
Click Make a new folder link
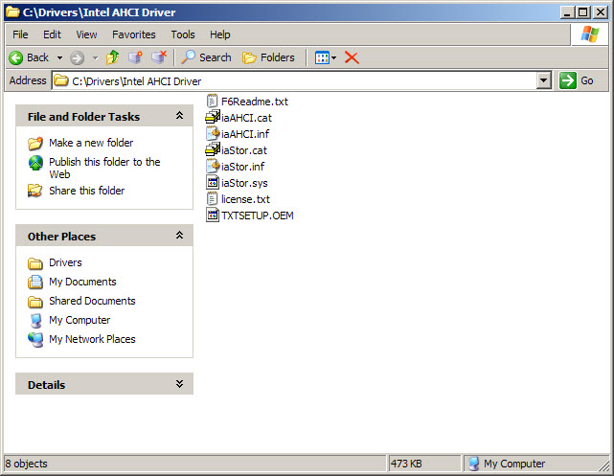91,143
